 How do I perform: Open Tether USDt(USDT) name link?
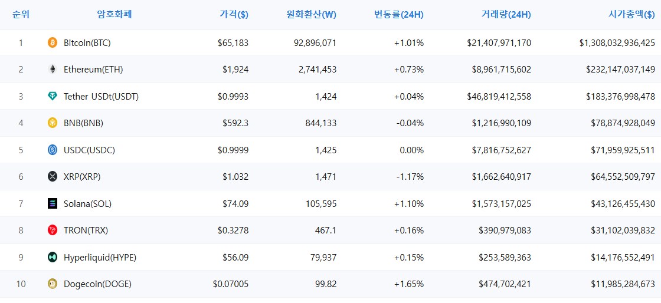tap(101, 96)
